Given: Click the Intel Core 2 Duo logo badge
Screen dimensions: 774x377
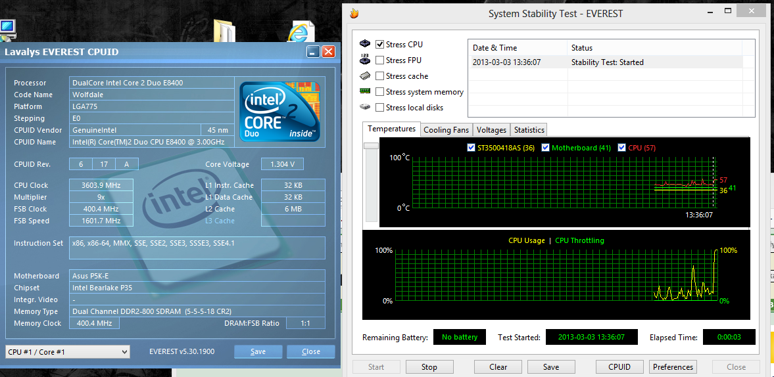Looking at the screenshot, I should [x=280, y=112].
